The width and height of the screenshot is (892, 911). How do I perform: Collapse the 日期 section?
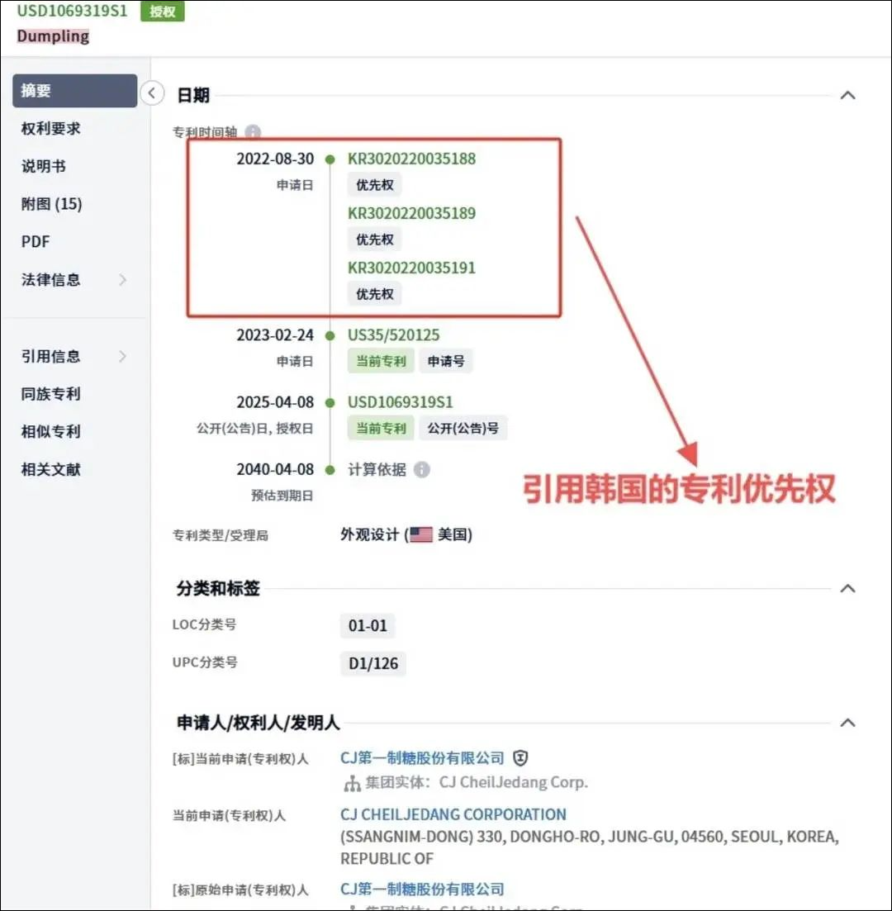[x=848, y=95]
